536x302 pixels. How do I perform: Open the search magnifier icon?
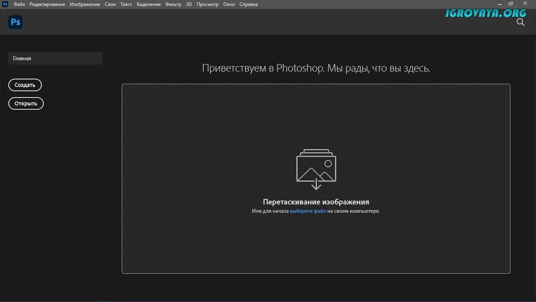(x=521, y=22)
